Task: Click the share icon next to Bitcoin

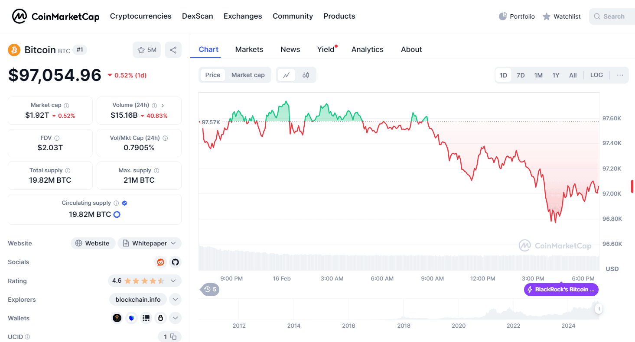Action: click(173, 50)
